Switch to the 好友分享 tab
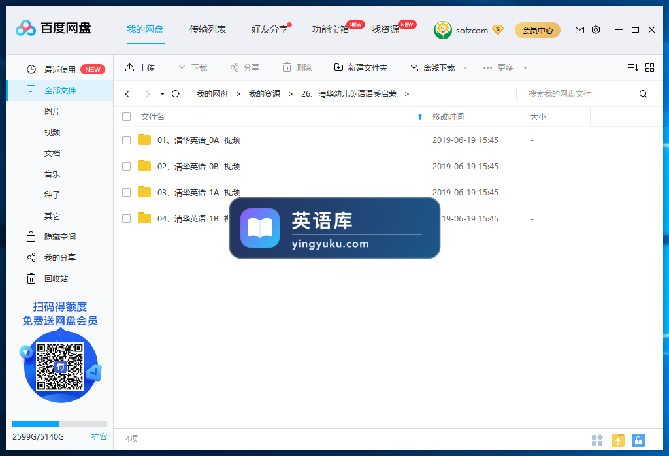The width and height of the screenshot is (669, 456). point(270,29)
